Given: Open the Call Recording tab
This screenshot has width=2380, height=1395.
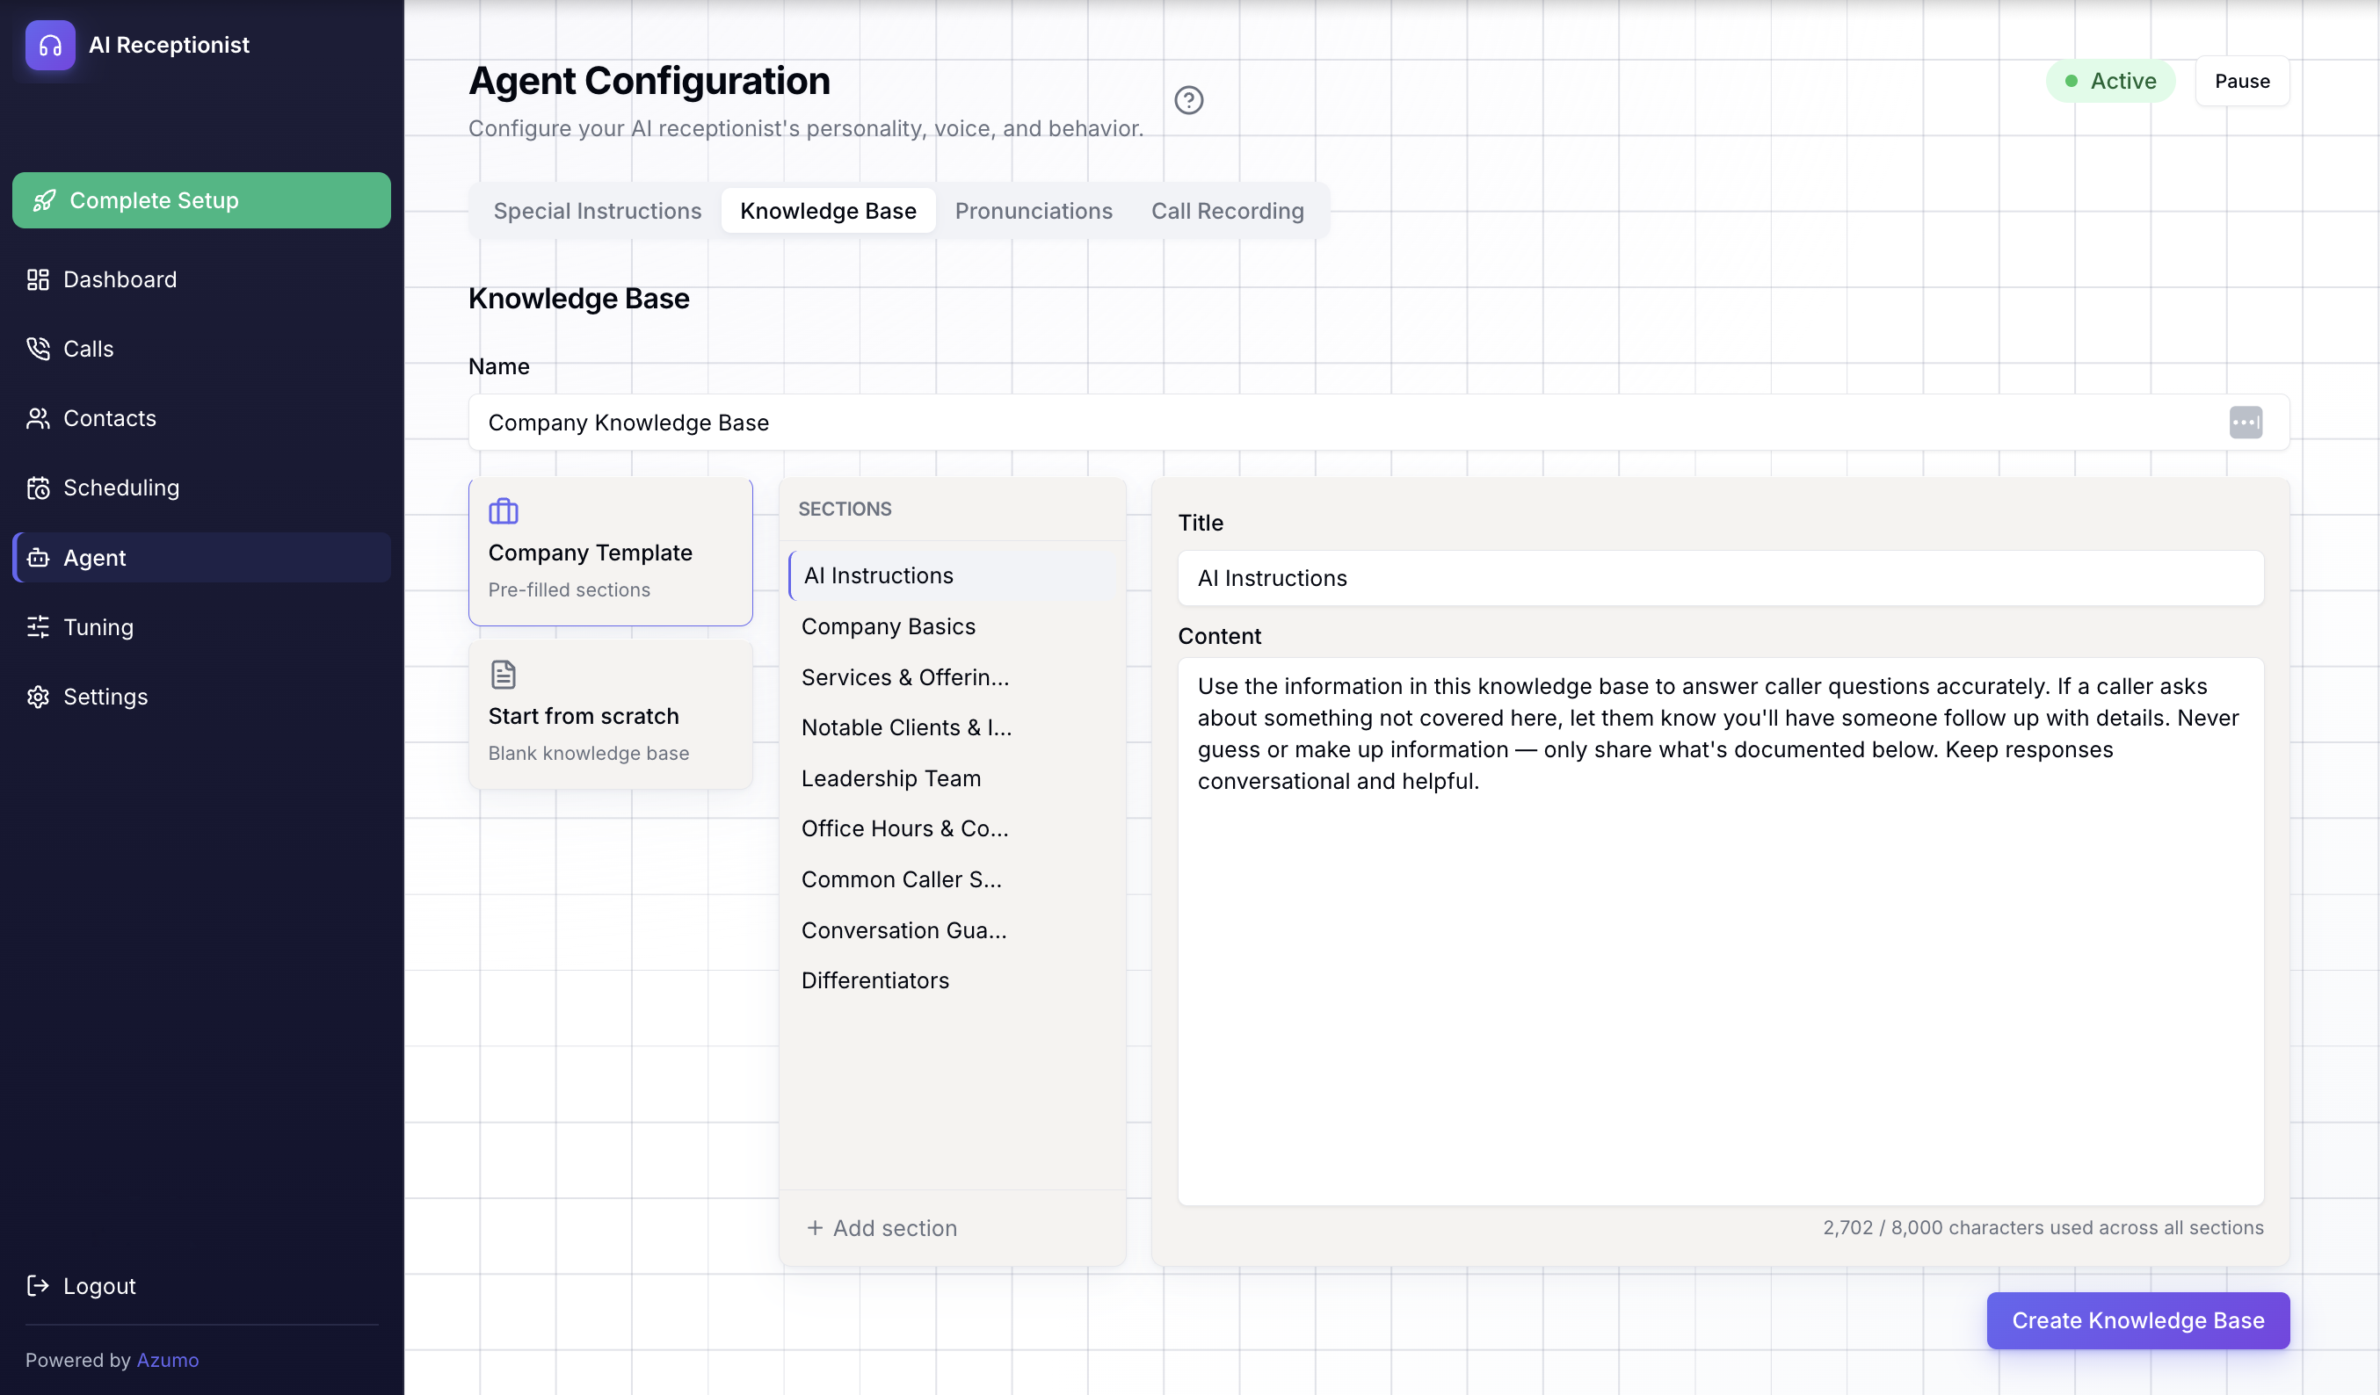Looking at the screenshot, I should [1228, 211].
